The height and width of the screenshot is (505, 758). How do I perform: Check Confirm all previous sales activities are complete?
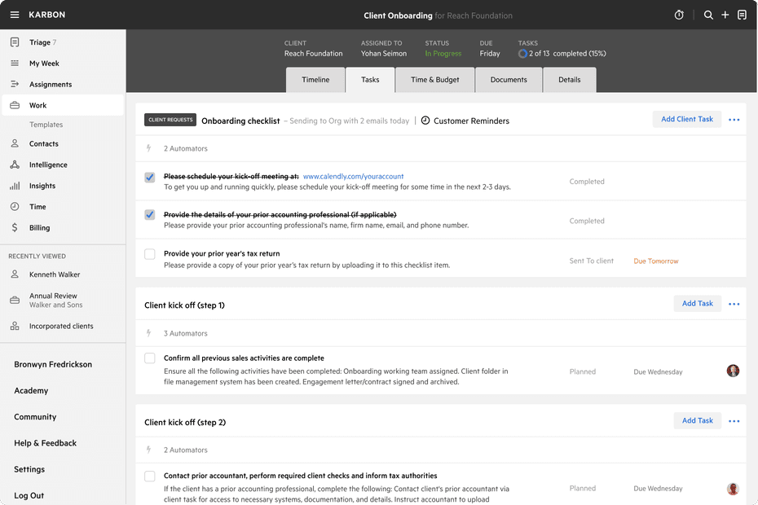pyautogui.click(x=149, y=358)
